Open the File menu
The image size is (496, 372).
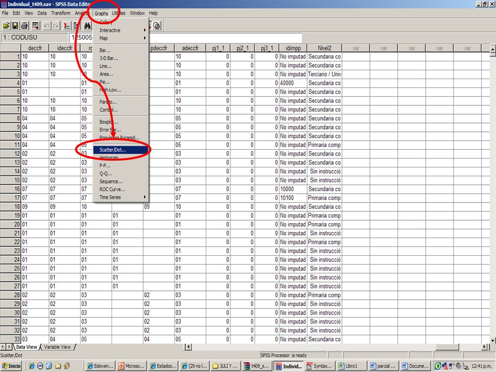(x=5, y=13)
